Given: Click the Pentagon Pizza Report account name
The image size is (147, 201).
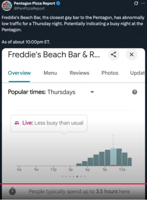Looking at the screenshot, I should coord(34,3).
